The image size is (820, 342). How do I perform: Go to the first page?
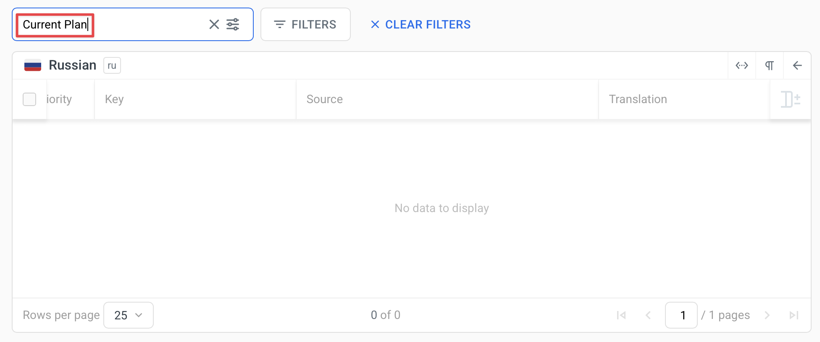click(x=621, y=315)
